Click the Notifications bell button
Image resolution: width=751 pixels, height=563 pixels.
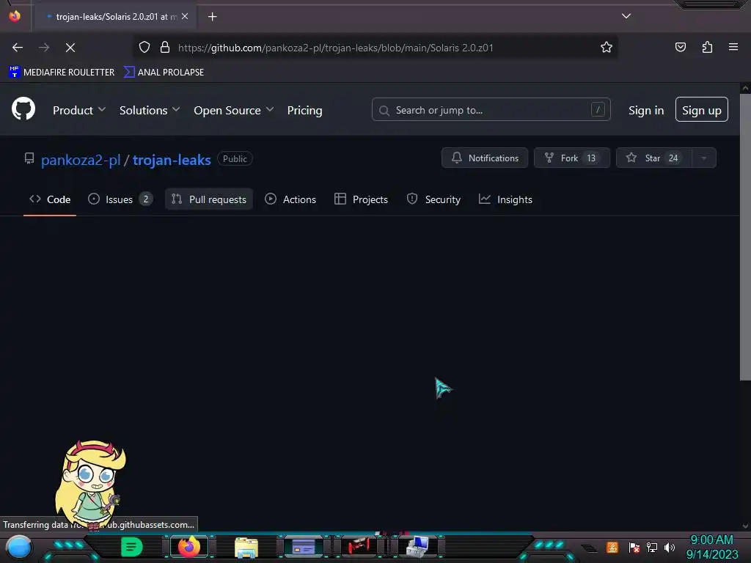(x=485, y=158)
